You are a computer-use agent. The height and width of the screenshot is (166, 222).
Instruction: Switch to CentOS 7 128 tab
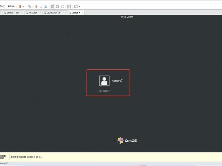pos(13,13)
